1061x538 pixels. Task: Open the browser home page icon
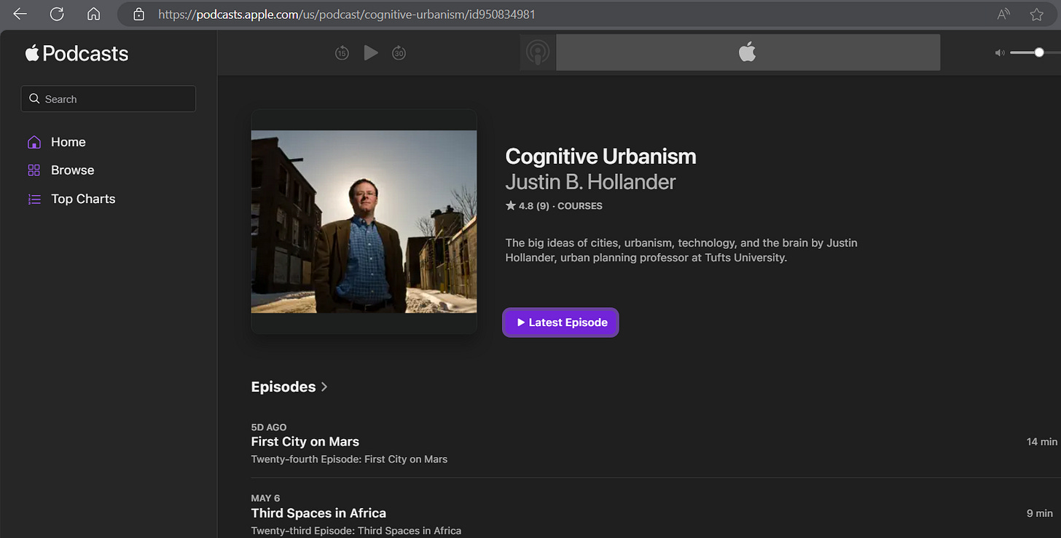tap(93, 14)
